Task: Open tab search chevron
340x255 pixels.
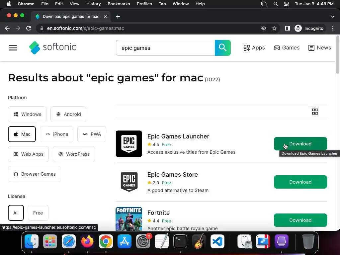Action: point(332,17)
